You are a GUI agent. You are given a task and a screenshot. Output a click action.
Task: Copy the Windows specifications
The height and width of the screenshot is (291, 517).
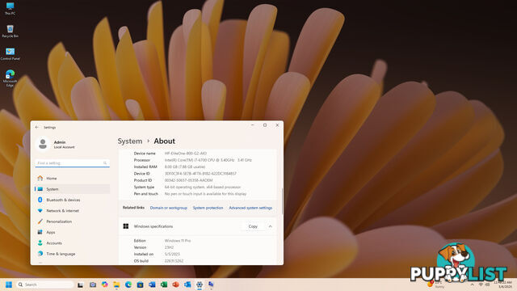pos(253,226)
